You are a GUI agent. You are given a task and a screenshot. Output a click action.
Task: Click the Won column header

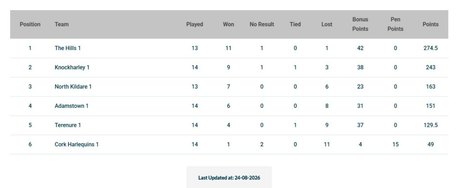pos(228,24)
